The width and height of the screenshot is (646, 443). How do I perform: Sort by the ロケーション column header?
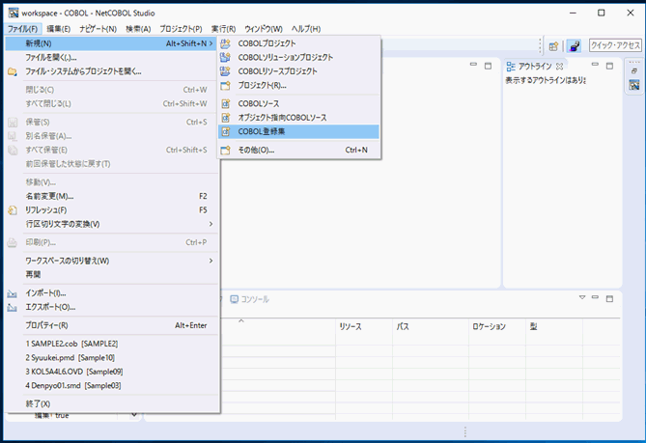pyautogui.click(x=497, y=327)
